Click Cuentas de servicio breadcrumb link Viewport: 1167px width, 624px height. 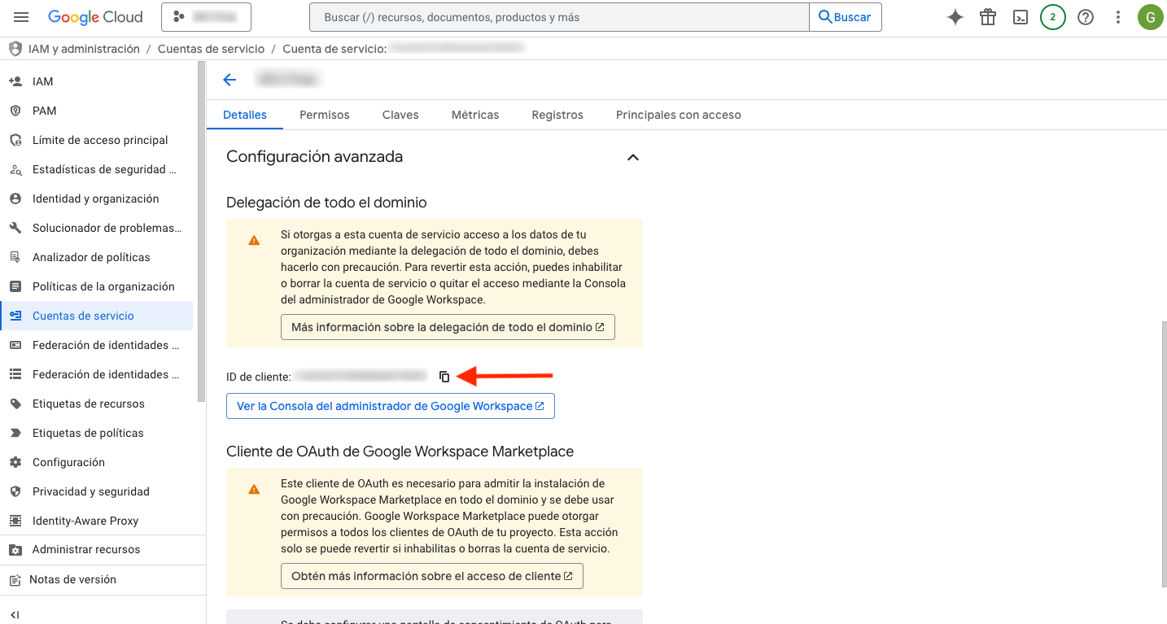tap(211, 49)
